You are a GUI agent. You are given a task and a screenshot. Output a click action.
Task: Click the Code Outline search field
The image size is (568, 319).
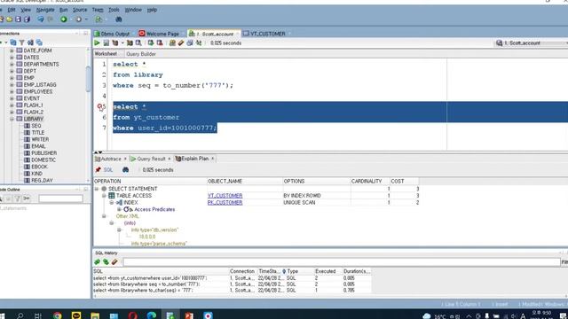[61, 198]
